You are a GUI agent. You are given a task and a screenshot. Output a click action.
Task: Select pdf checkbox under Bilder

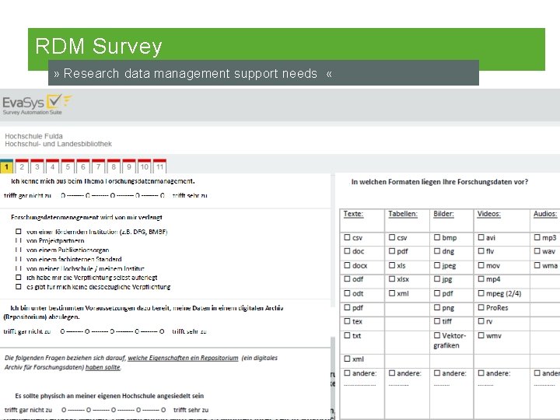click(437, 293)
